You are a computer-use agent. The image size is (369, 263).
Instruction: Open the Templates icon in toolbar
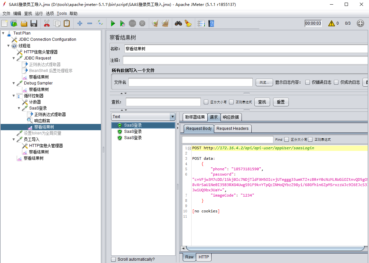click(14, 23)
